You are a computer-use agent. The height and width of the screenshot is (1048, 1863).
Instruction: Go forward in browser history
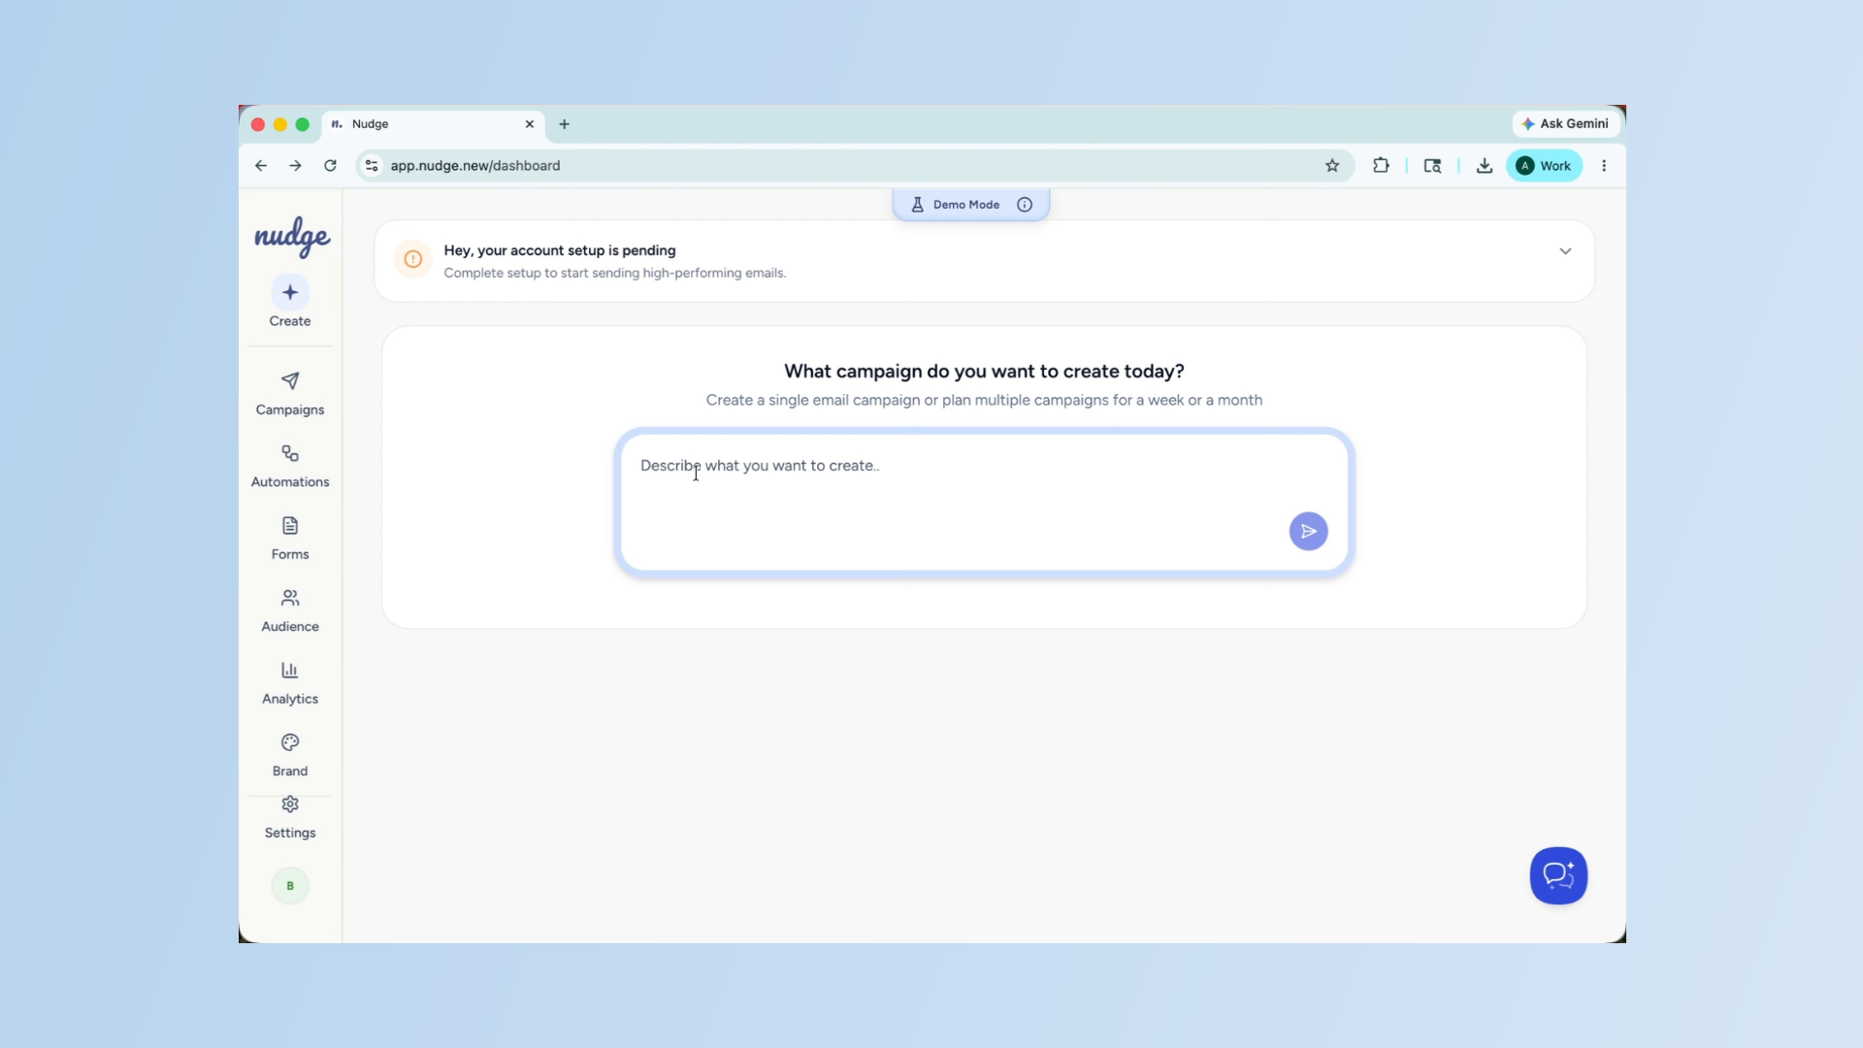[295, 166]
